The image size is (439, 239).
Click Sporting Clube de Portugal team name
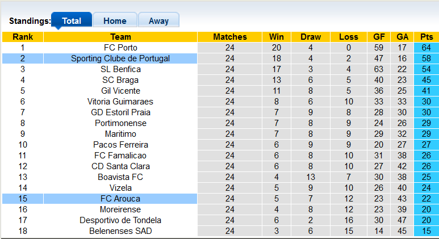point(120,58)
